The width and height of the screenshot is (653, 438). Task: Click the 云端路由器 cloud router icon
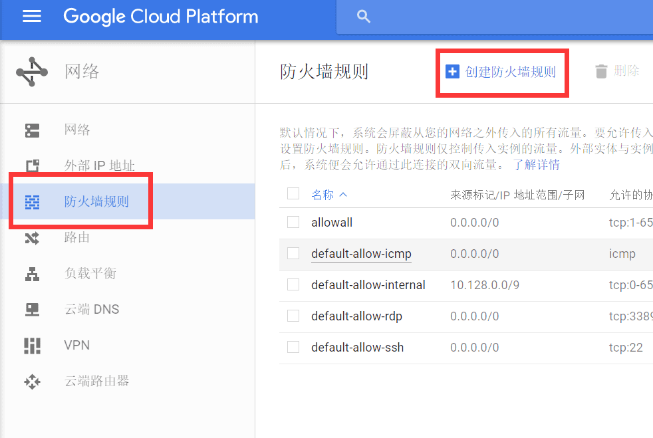[x=32, y=382]
